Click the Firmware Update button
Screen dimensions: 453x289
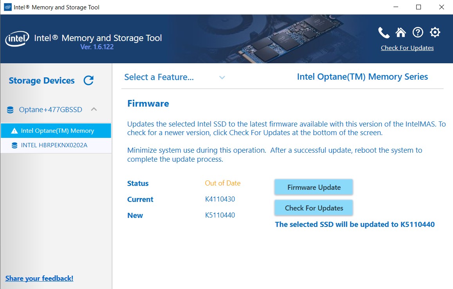coord(313,187)
